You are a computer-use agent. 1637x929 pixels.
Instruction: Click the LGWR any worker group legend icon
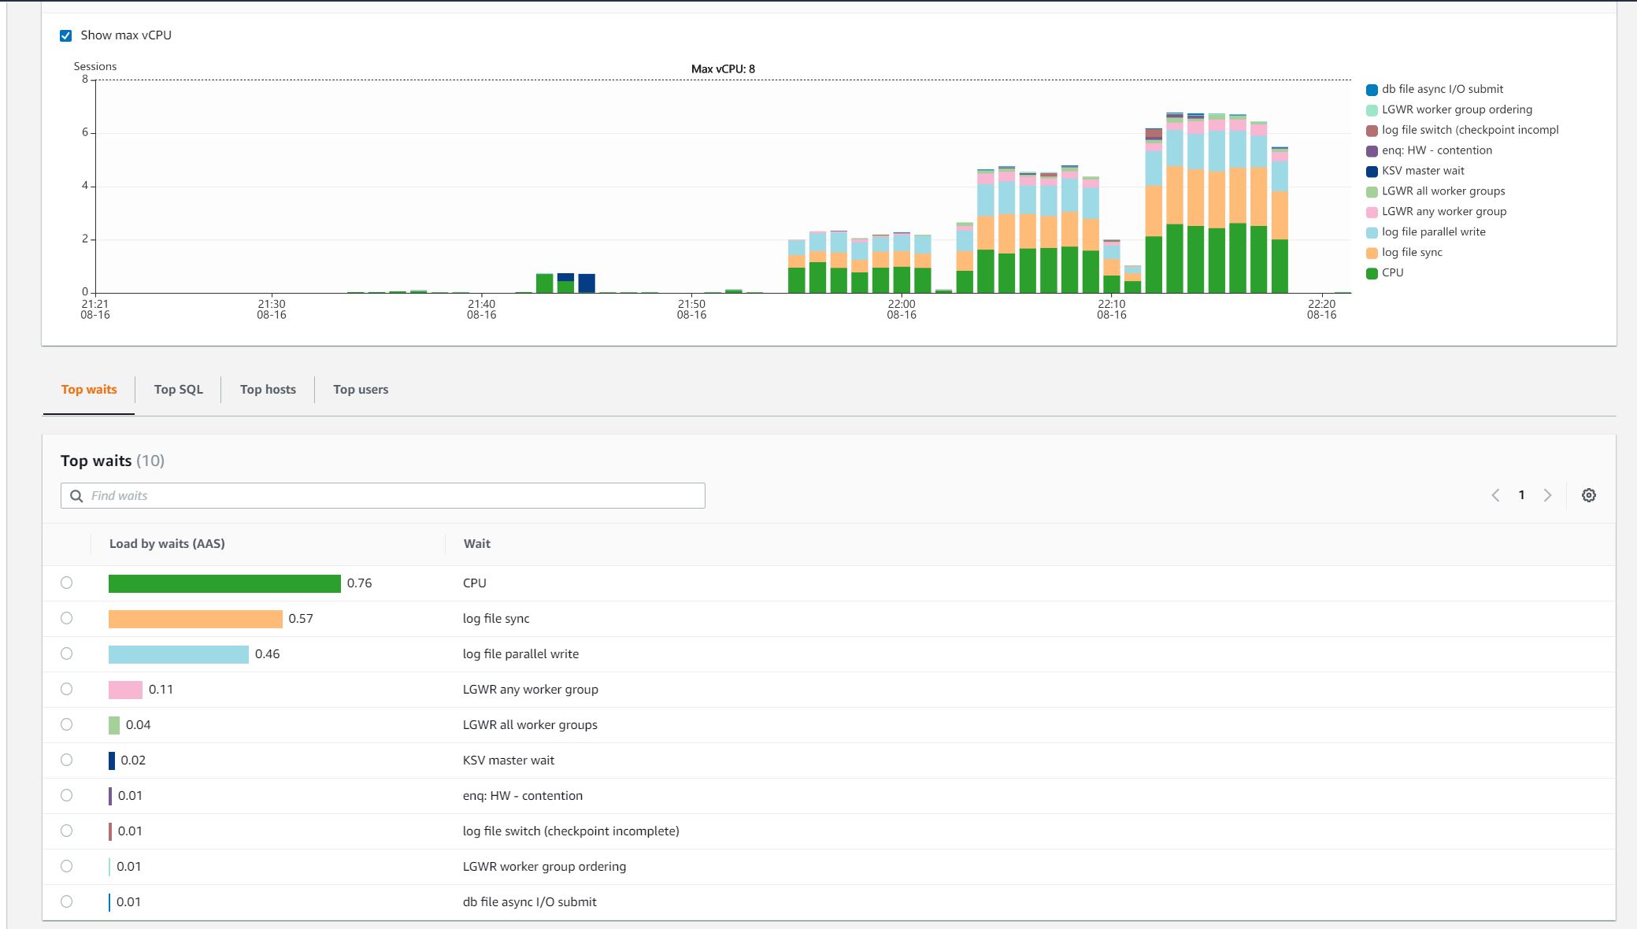coord(1372,212)
